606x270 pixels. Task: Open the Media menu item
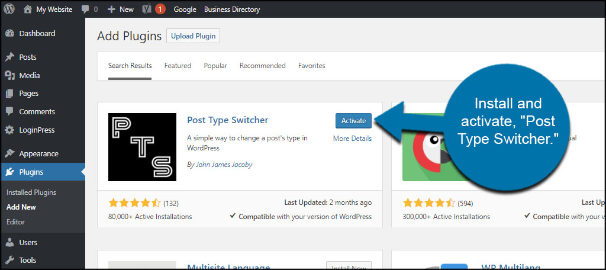pos(30,75)
